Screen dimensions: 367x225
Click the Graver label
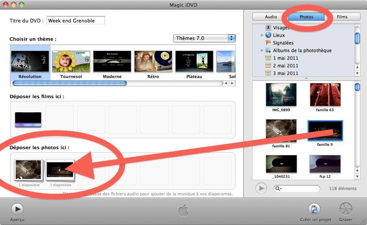pyautogui.click(x=346, y=220)
